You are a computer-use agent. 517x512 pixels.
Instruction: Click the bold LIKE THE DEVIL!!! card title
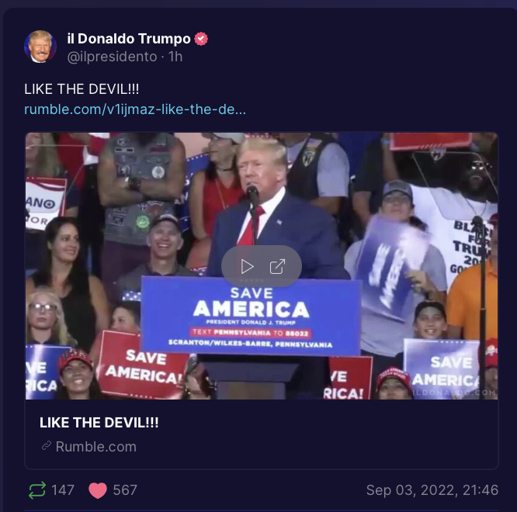point(99,423)
